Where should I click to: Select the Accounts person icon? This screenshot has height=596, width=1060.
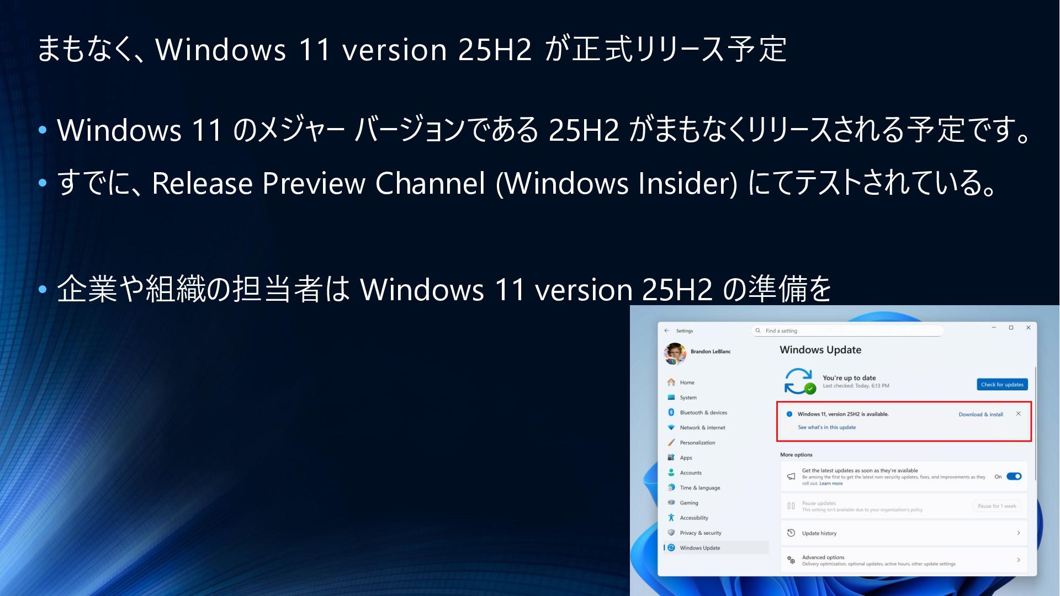coord(671,472)
